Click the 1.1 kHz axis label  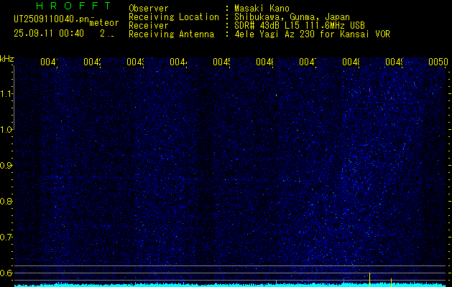(x=6, y=94)
